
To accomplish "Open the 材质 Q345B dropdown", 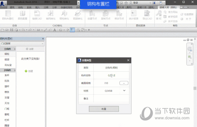I will (124, 91).
